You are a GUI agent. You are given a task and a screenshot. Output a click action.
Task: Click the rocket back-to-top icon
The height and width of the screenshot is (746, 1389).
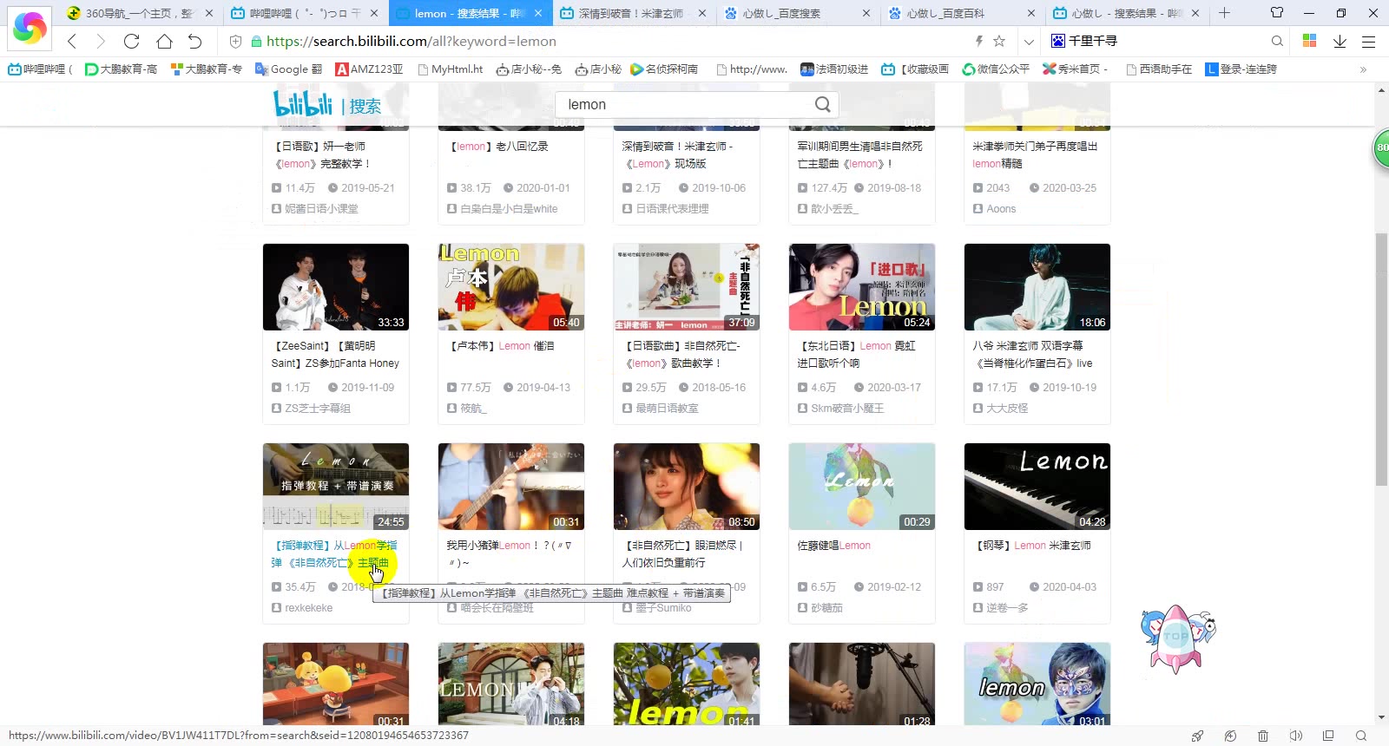[1177, 638]
